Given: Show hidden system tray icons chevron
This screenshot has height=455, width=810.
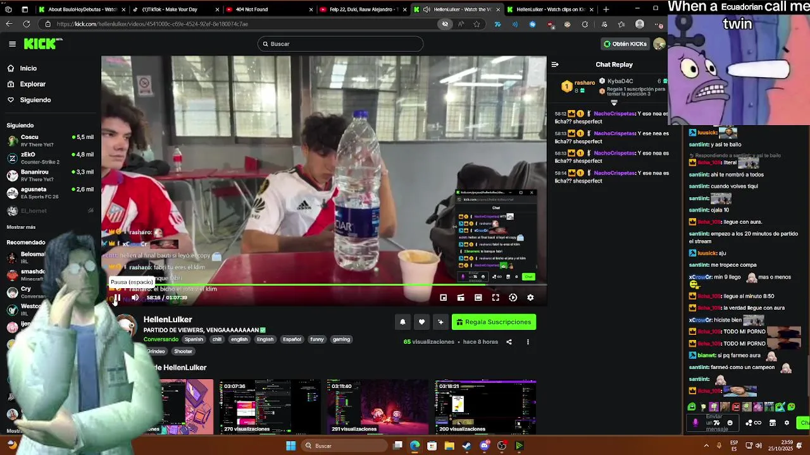Looking at the screenshot, I should click(x=707, y=446).
